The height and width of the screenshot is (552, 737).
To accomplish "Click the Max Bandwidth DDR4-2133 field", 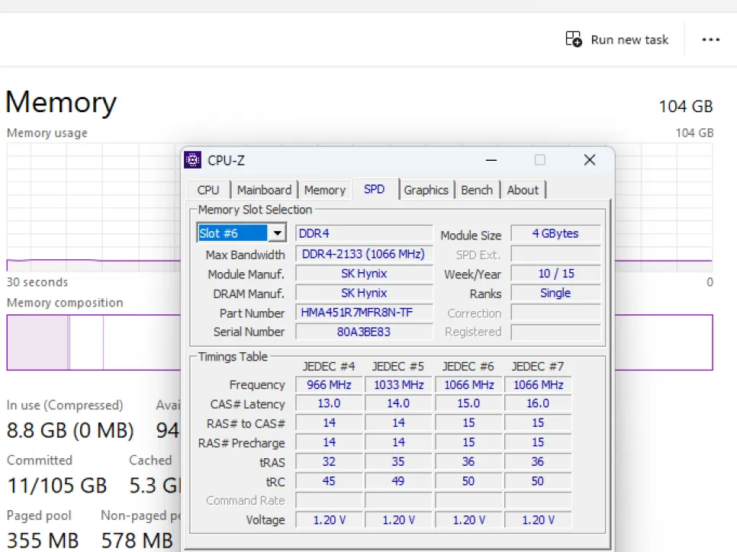I will click(x=364, y=254).
